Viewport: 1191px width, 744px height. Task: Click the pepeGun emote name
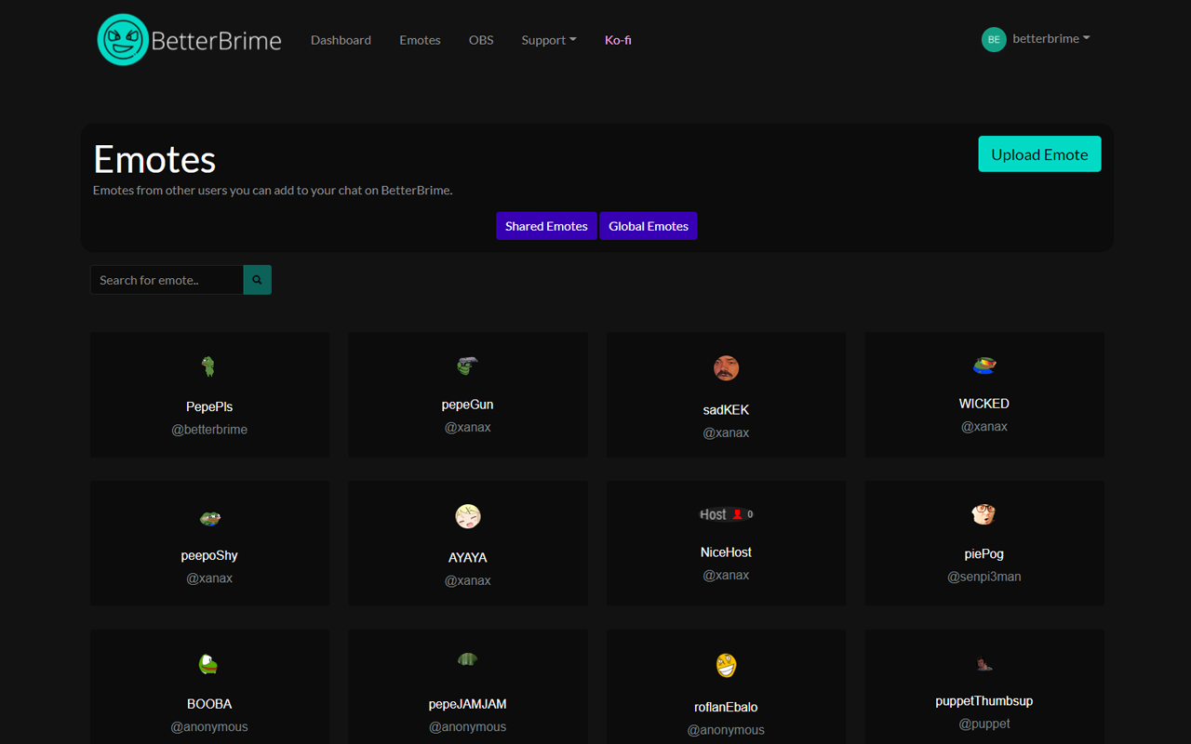tap(467, 405)
